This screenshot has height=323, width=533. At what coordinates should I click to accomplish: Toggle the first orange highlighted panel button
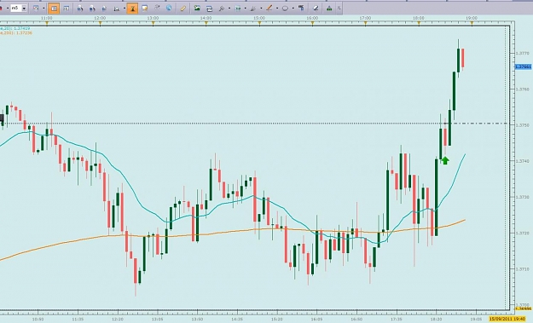tap(54, 9)
